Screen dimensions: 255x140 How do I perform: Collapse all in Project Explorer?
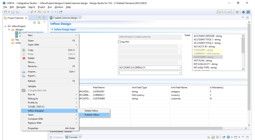tap(35, 22)
